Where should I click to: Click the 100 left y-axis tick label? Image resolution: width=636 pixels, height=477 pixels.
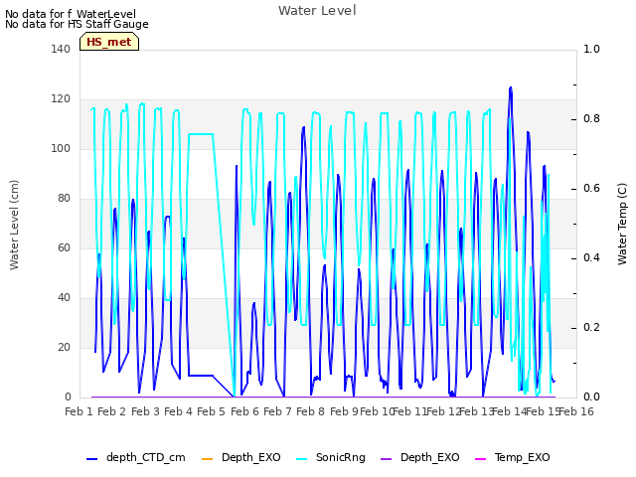tap(61, 148)
